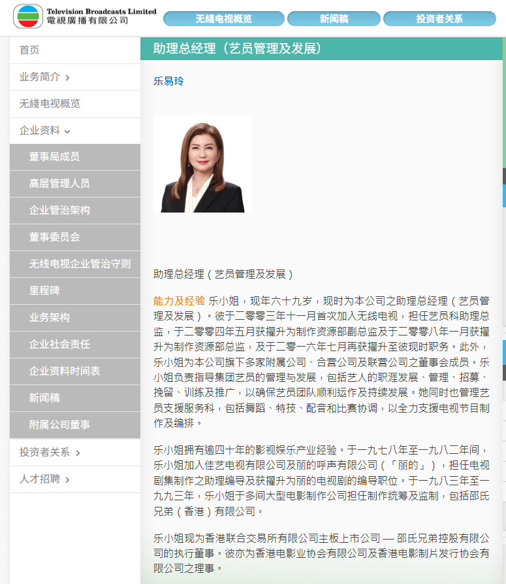Click the portrait photo of 乐易玲
Image resolution: width=506 pixels, height=584 pixels.
coord(202,164)
